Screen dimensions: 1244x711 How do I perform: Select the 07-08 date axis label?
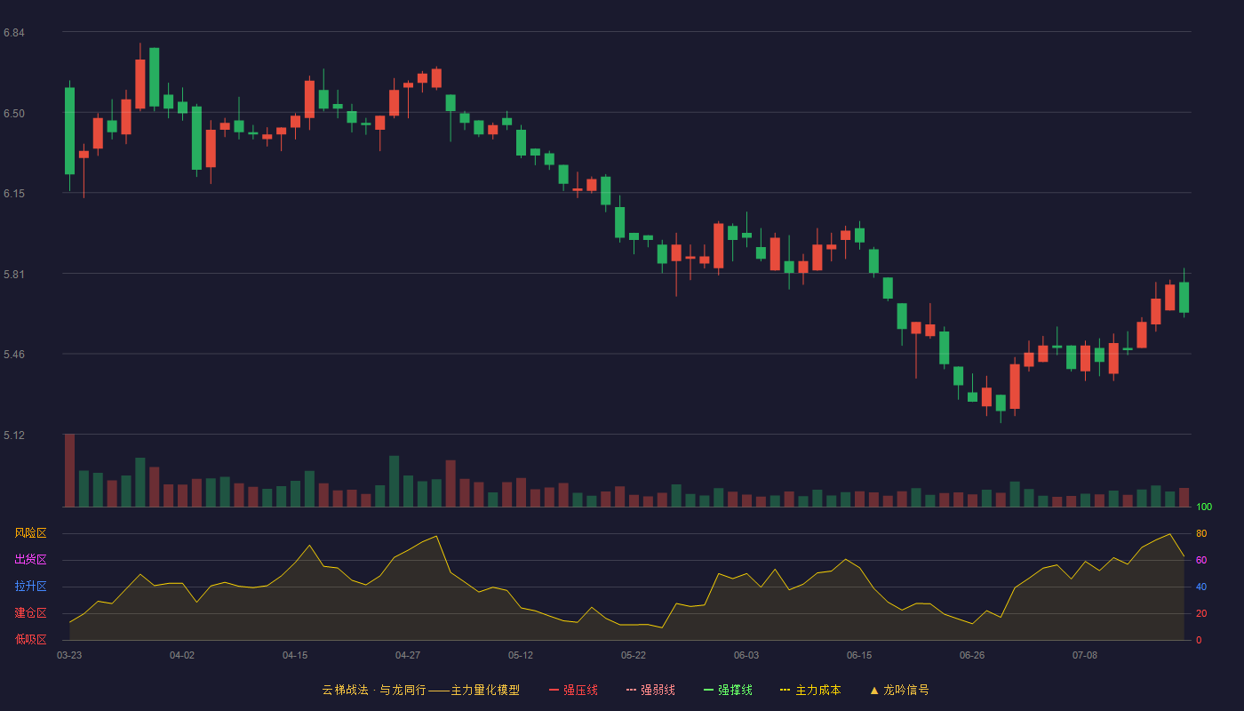point(1085,655)
